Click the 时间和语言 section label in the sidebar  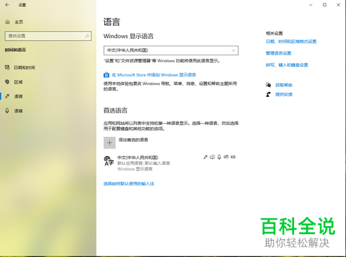click(15, 50)
